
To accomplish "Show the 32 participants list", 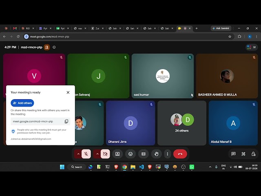I will (x=252, y=47).
